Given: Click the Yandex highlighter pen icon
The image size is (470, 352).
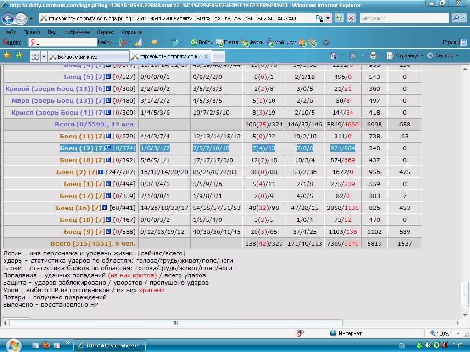Looking at the screenshot, I should pyautogui.click(x=122, y=43).
